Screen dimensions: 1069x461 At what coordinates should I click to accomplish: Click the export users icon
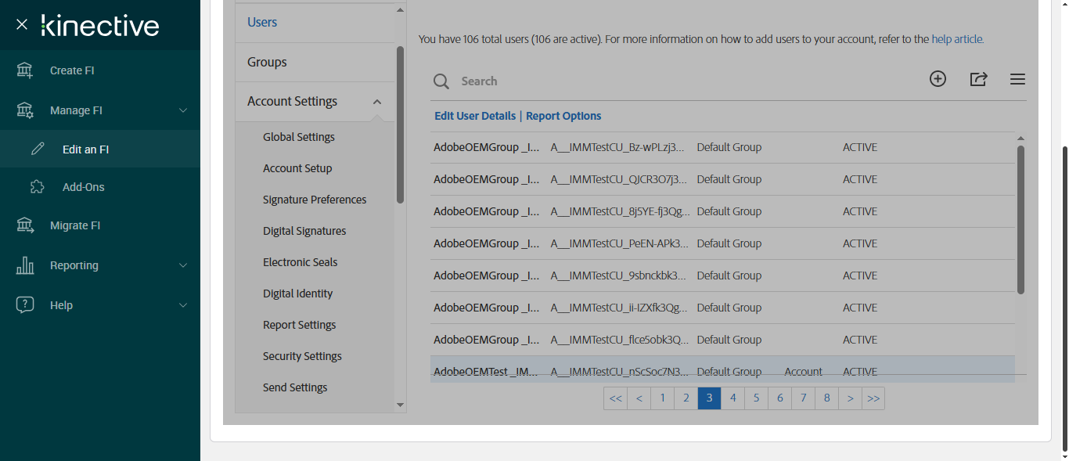[978, 79]
